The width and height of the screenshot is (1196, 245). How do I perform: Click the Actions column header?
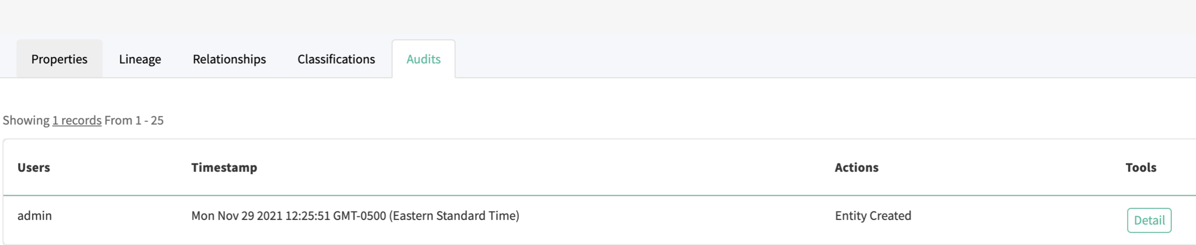click(x=857, y=167)
